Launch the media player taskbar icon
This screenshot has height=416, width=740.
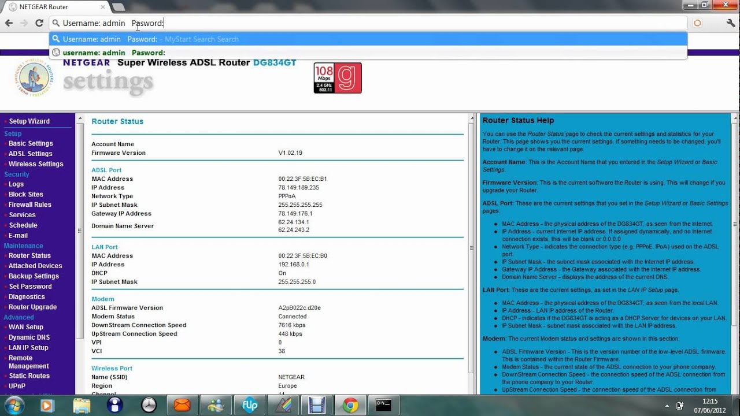47,406
